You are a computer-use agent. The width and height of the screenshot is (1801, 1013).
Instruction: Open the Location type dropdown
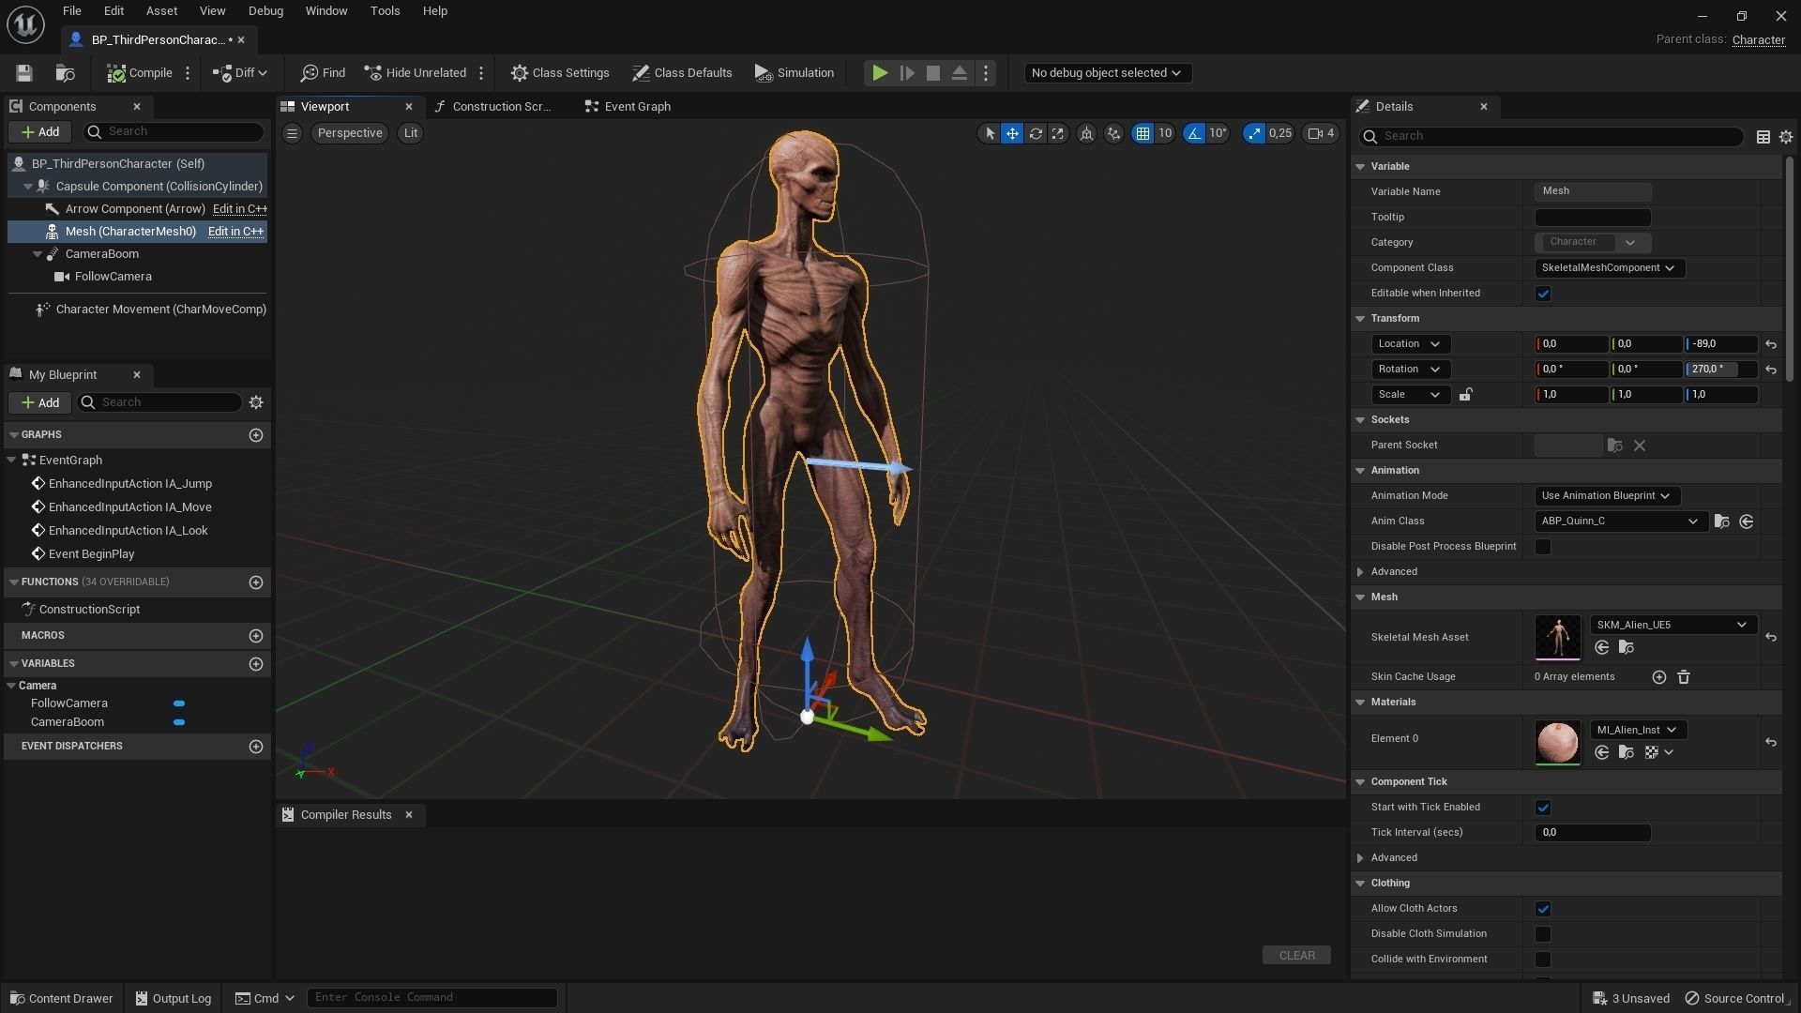tap(1410, 344)
